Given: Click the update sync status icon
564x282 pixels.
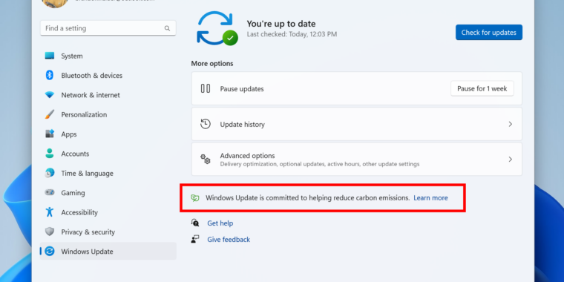Looking at the screenshot, I should [217, 28].
